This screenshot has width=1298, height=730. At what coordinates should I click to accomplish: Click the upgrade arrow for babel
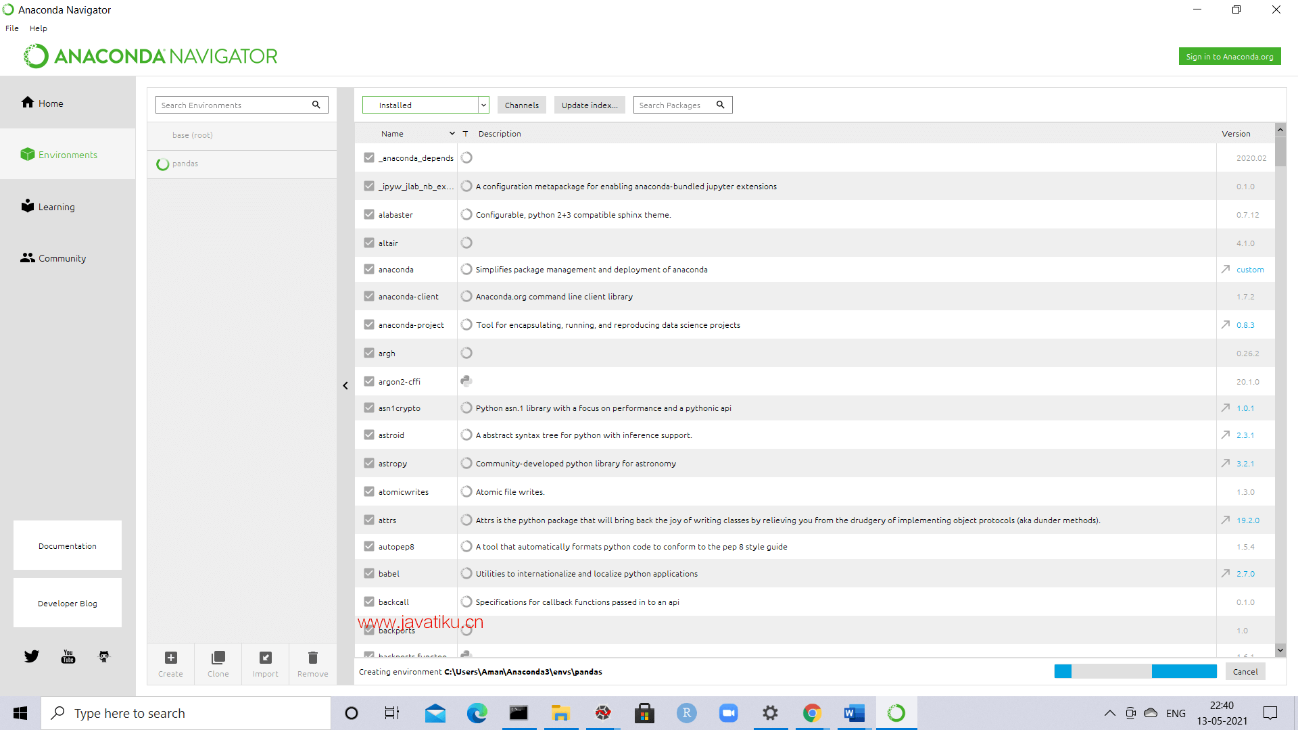[1225, 573]
